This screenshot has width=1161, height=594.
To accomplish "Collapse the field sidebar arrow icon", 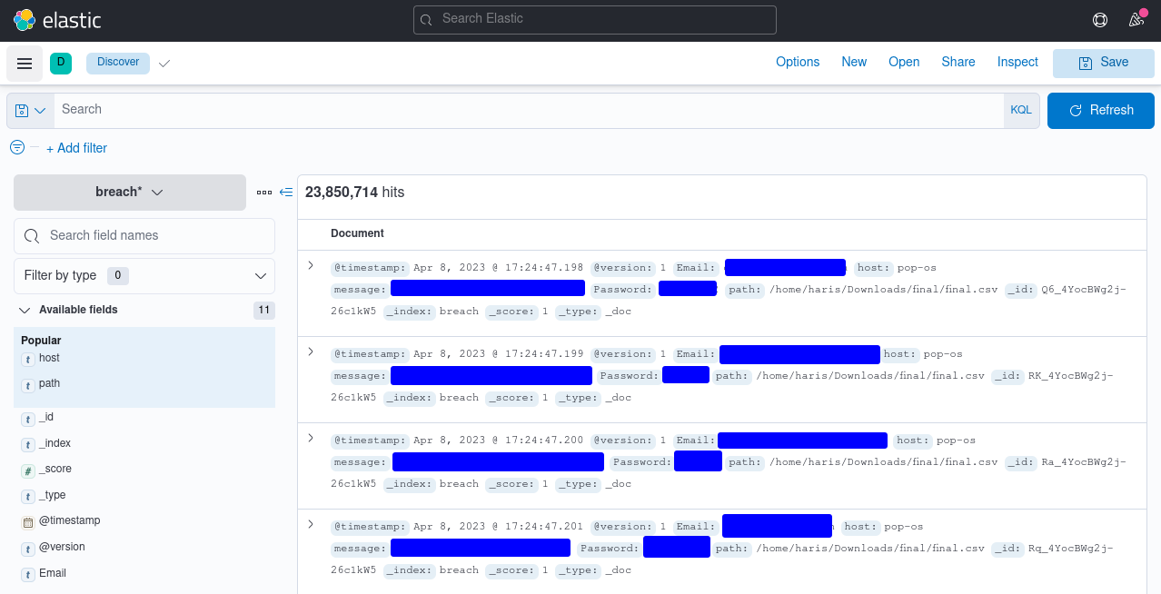I will [286, 193].
